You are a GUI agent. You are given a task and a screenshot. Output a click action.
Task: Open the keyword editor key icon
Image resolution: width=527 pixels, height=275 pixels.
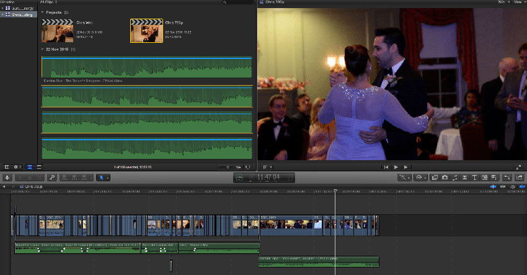tap(51, 178)
